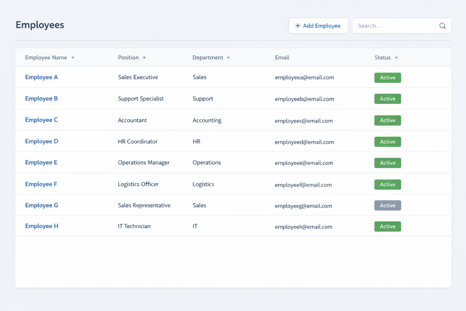The image size is (466, 311).
Task: Open the Employee H profile link
Action: coord(42,226)
